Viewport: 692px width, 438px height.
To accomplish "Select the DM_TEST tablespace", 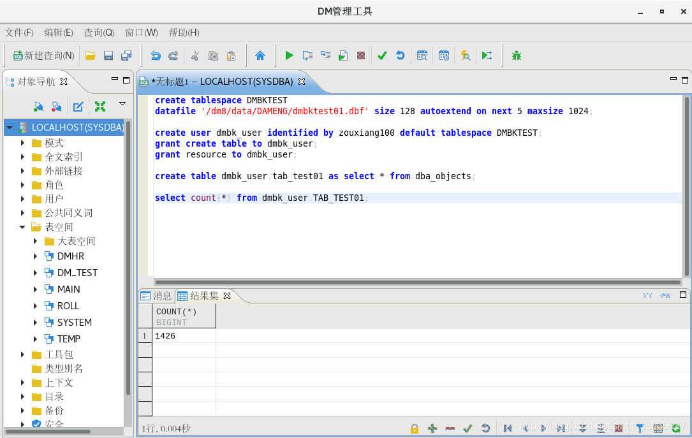I will [77, 273].
